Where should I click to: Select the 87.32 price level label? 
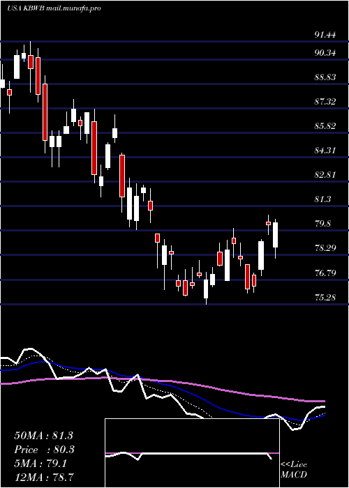point(325,102)
